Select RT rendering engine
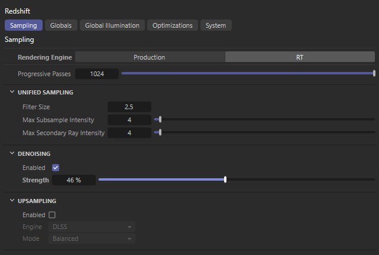Image resolution: width=379 pixels, height=255 pixels. [x=300, y=57]
